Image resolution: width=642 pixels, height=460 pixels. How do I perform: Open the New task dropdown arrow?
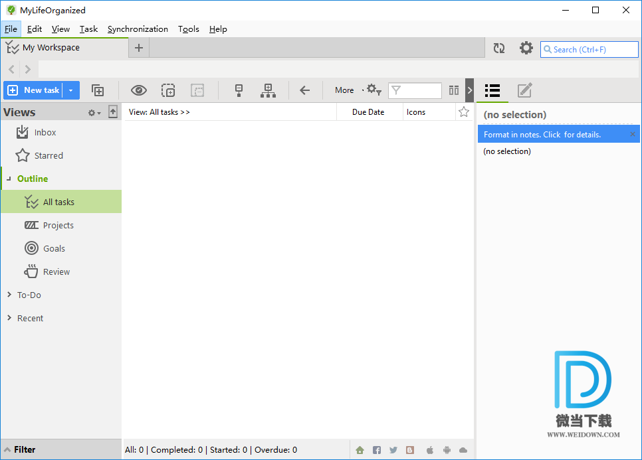click(x=71, y=90)
